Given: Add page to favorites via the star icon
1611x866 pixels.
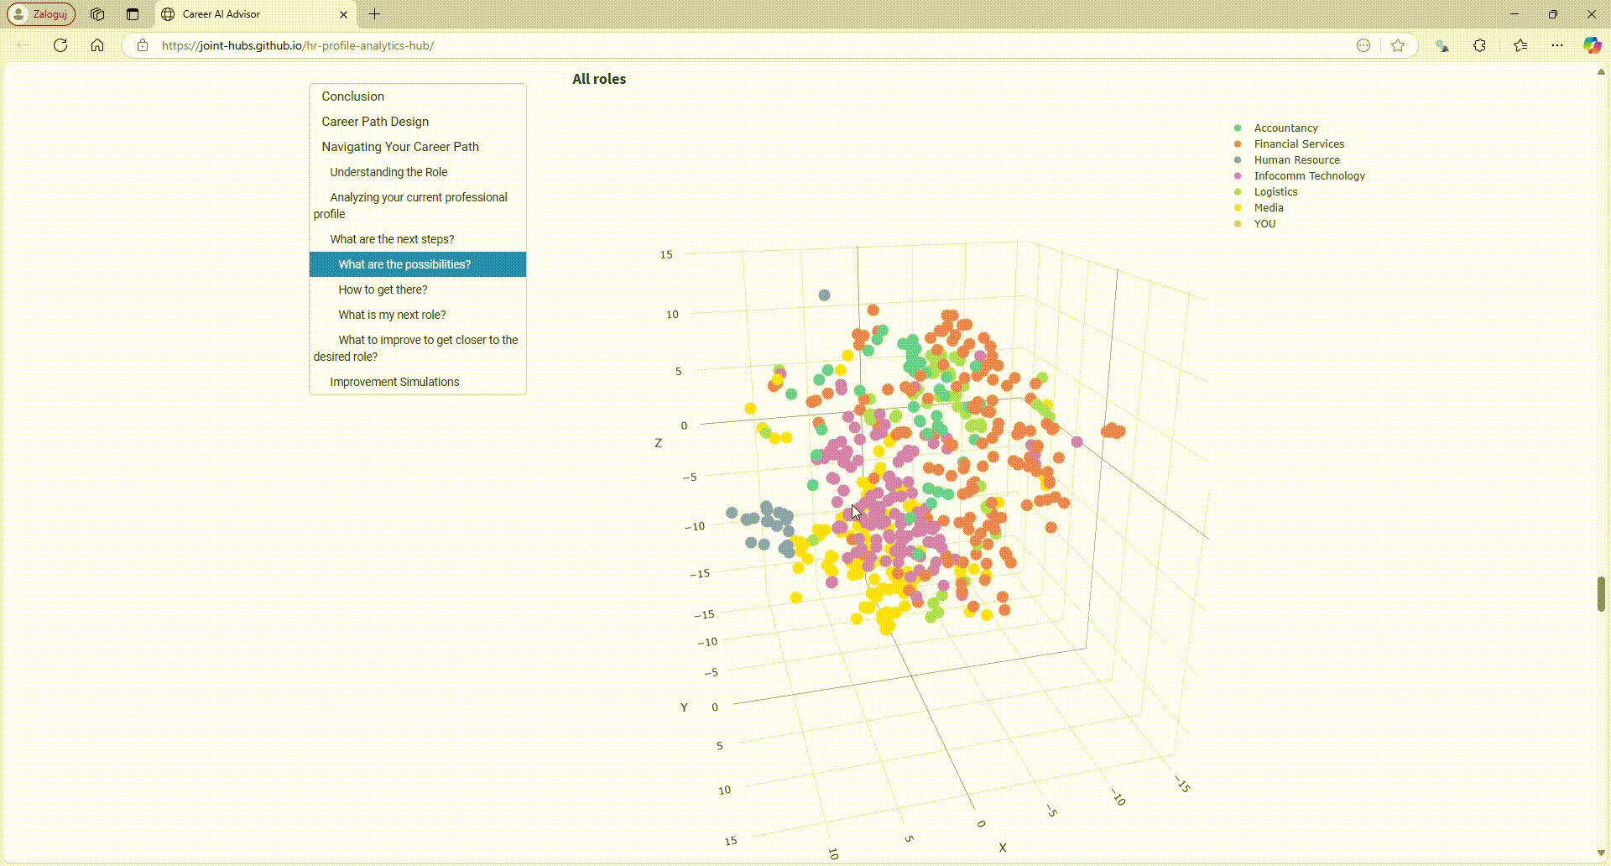Looking at the screenshot, I should click(1398, 45).
